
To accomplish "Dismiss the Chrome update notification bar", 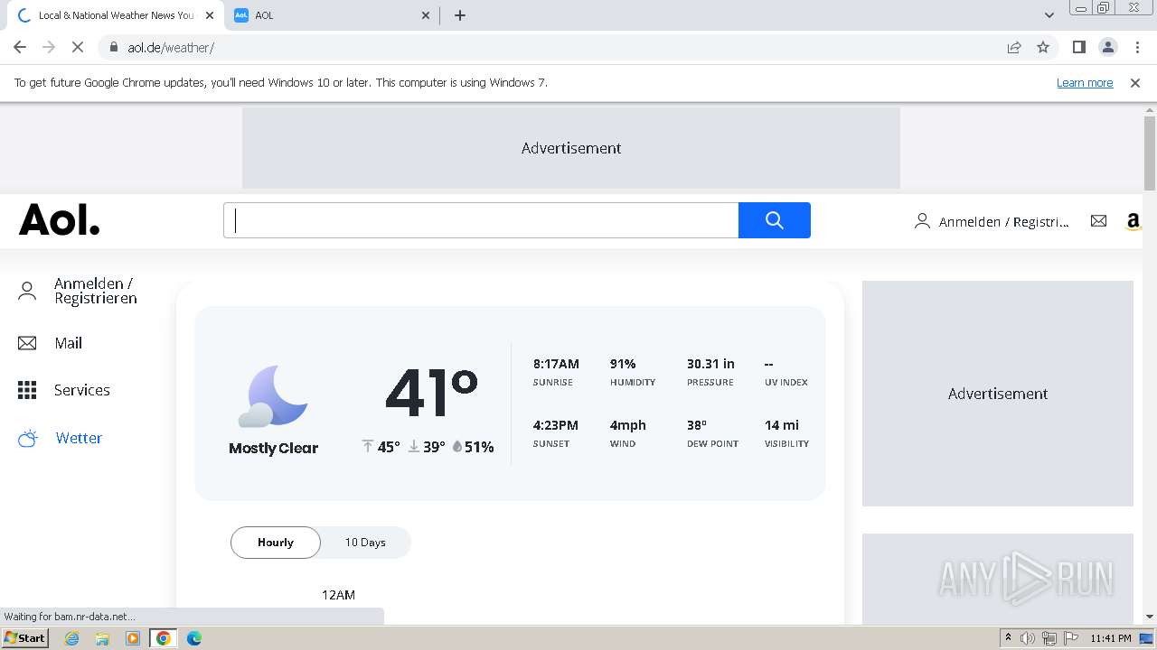I will [1135, 82].
